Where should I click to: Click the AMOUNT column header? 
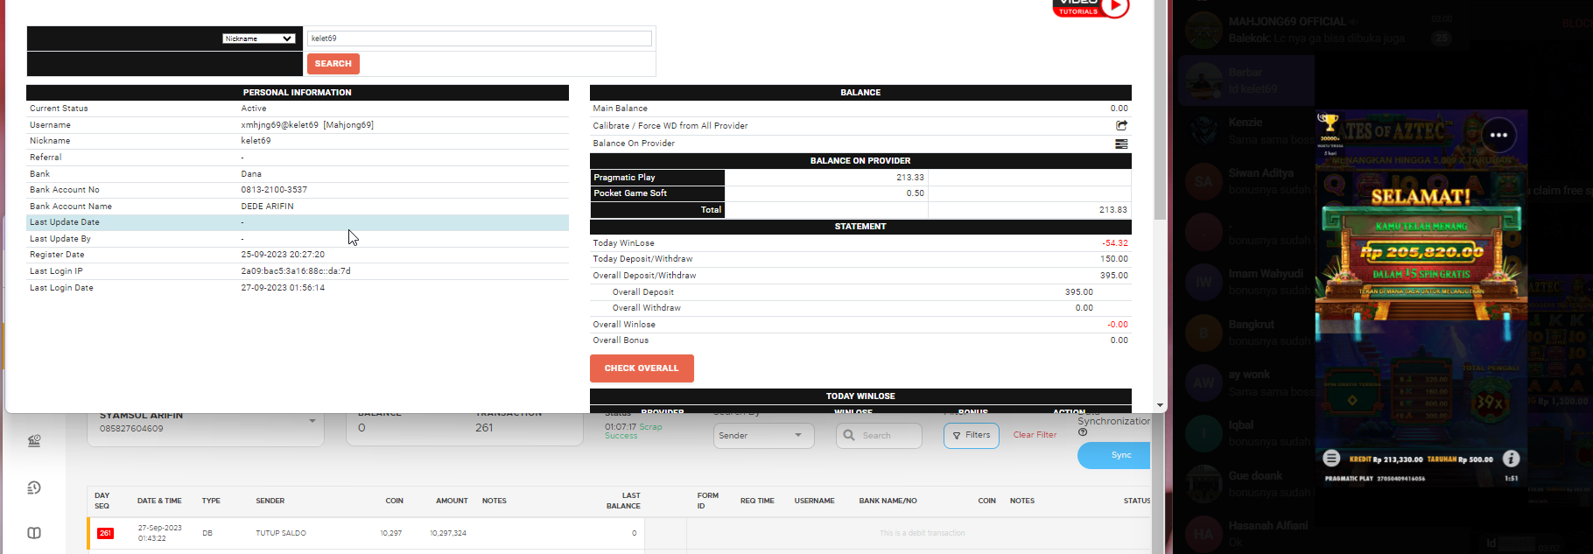[x=452, y=501]
